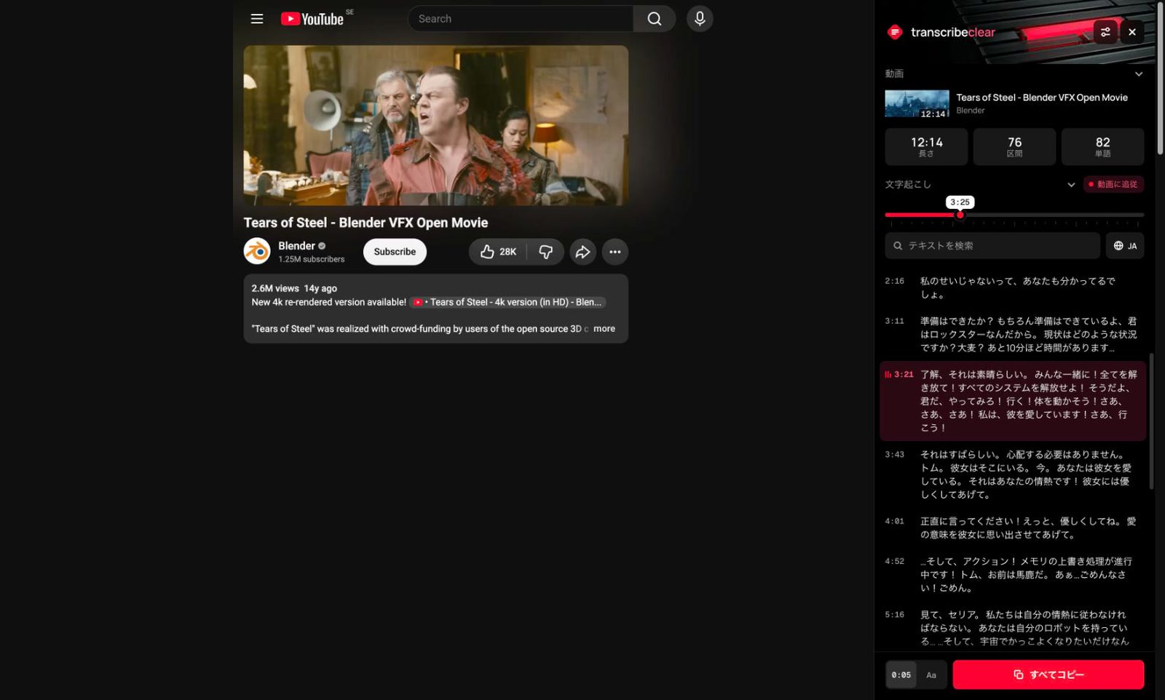Collapse the 文字起こし section chevron
The width and height of the screenshot is (1165, 700).
coord(1071,185)
